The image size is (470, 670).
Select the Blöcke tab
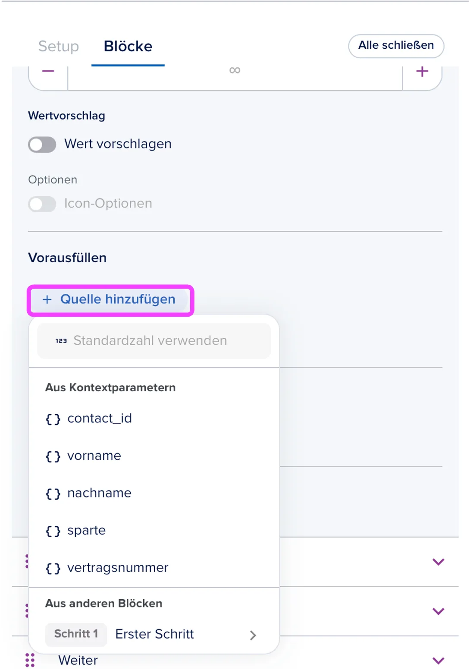[x=128, y=46]
